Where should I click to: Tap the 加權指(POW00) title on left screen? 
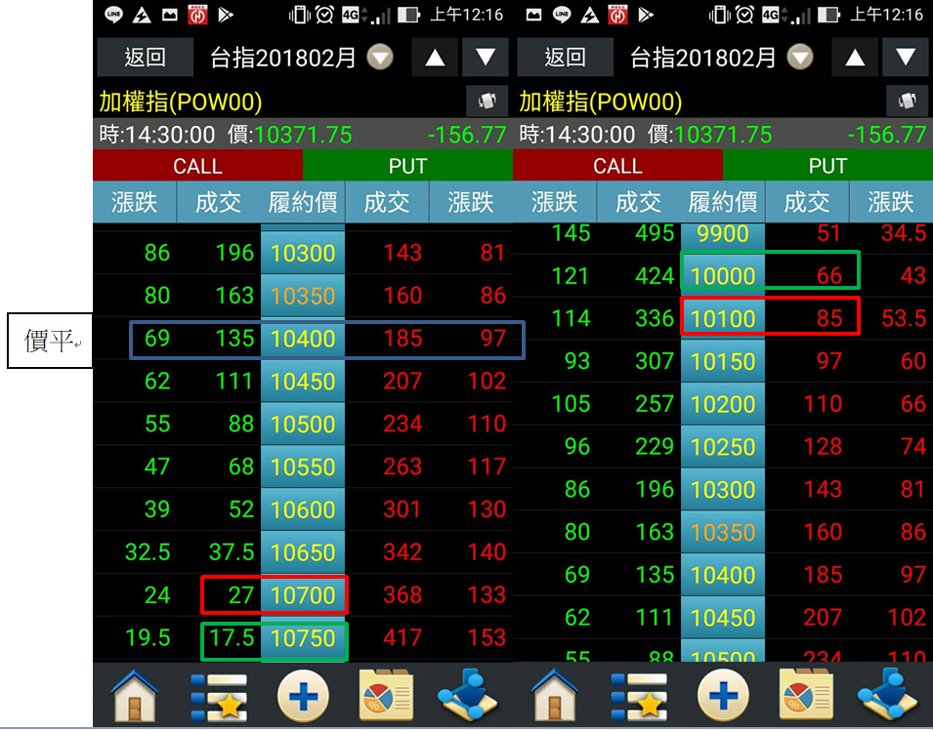[x=181, y=101]
